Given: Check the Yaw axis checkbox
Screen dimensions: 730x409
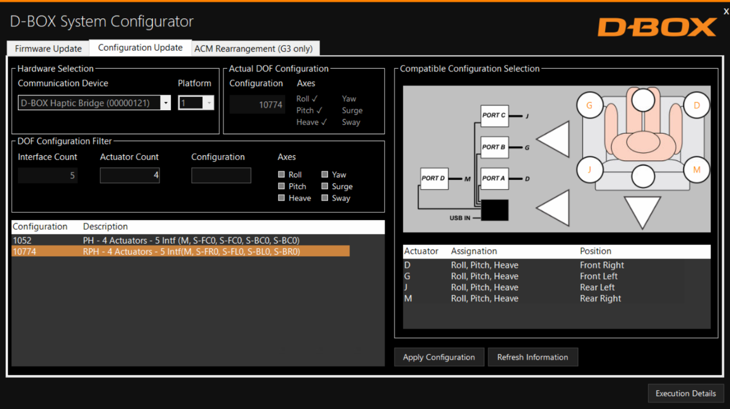Looking at the screenshot, I should pos(326,174).
